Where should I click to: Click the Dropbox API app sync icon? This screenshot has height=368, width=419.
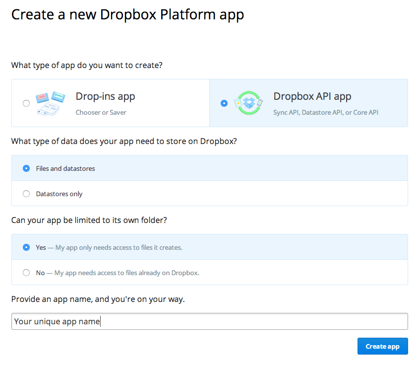point(248,103)
